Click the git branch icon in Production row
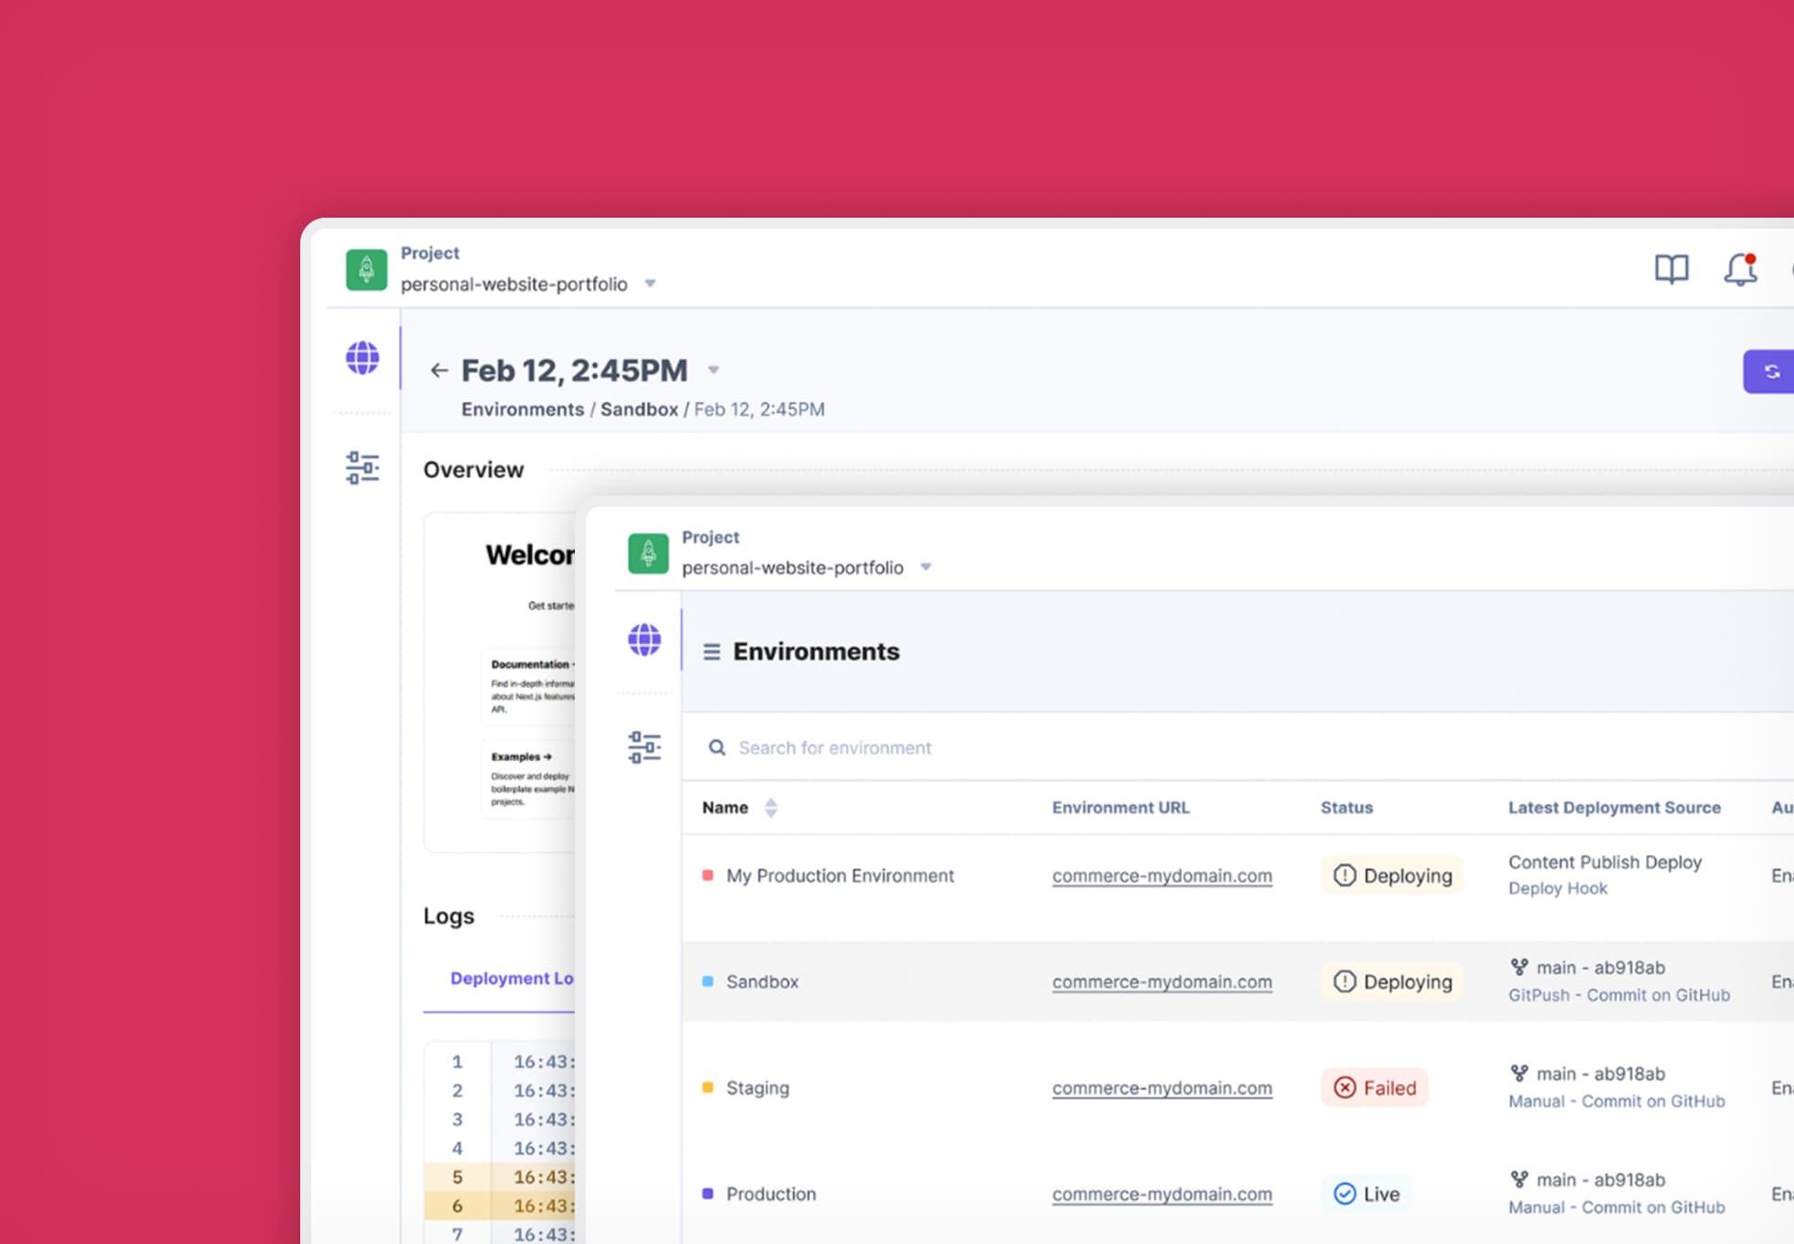Image resolution: width=1794 pixels, height=1244 pixels. tap(1519, 1179)
